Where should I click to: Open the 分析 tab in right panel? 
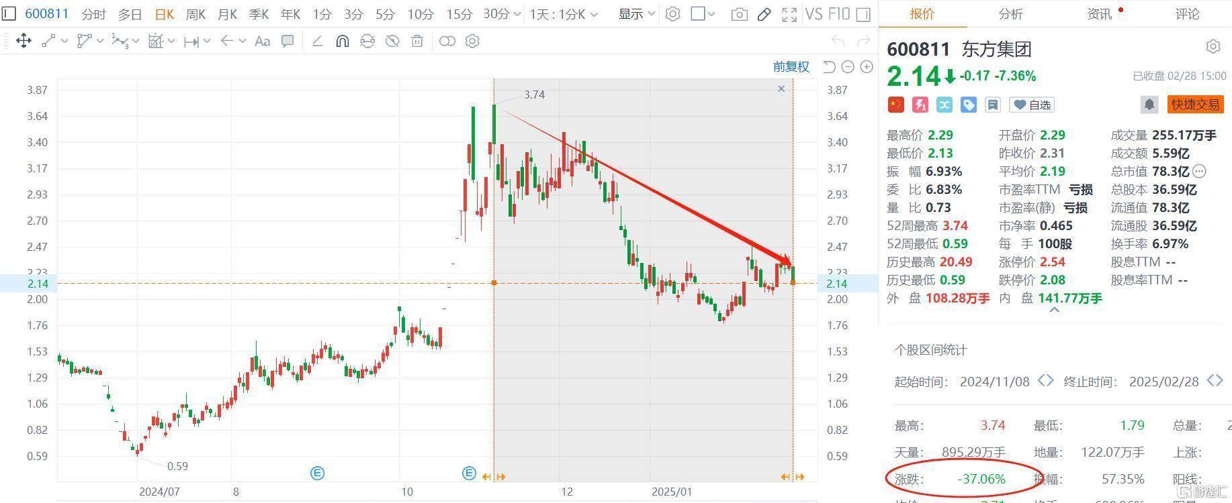pos(1010,13)
